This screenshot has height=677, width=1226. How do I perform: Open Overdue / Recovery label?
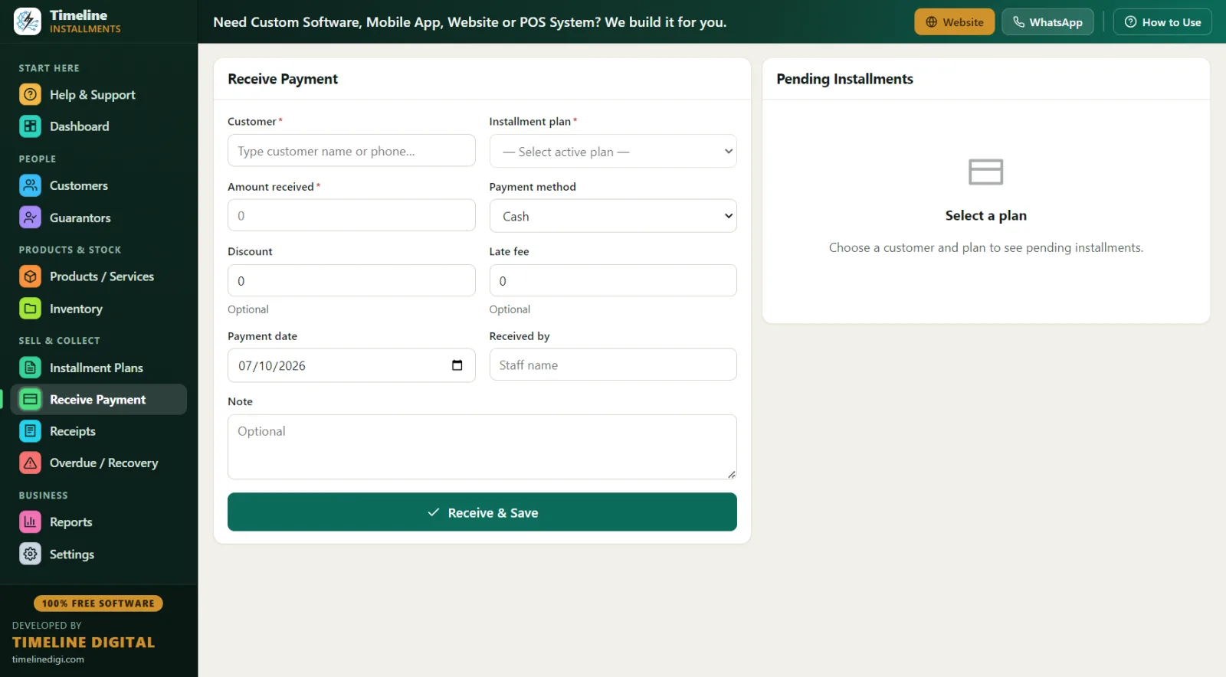[104, 463]
